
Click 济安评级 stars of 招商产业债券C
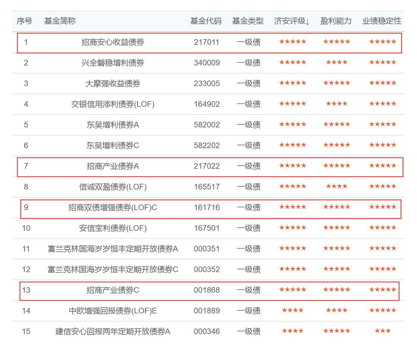(292, 290)
